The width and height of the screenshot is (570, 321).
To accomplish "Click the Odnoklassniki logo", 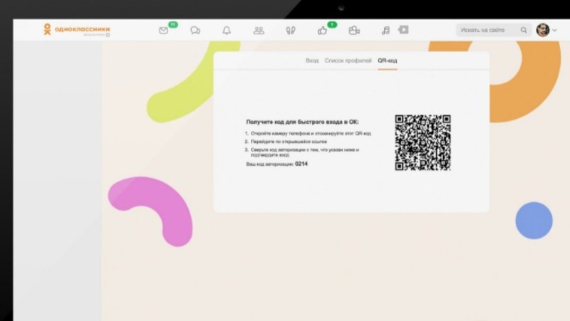I will point(76,30).
